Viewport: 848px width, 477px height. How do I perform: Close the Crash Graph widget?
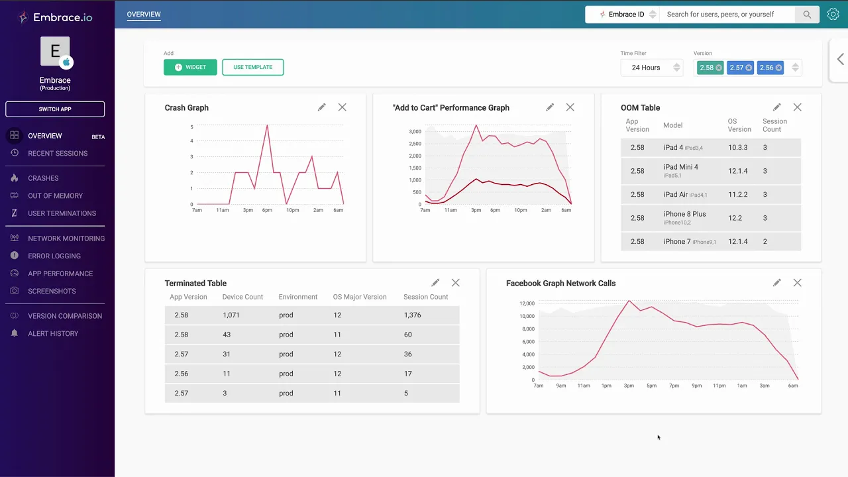pos(343,107)
